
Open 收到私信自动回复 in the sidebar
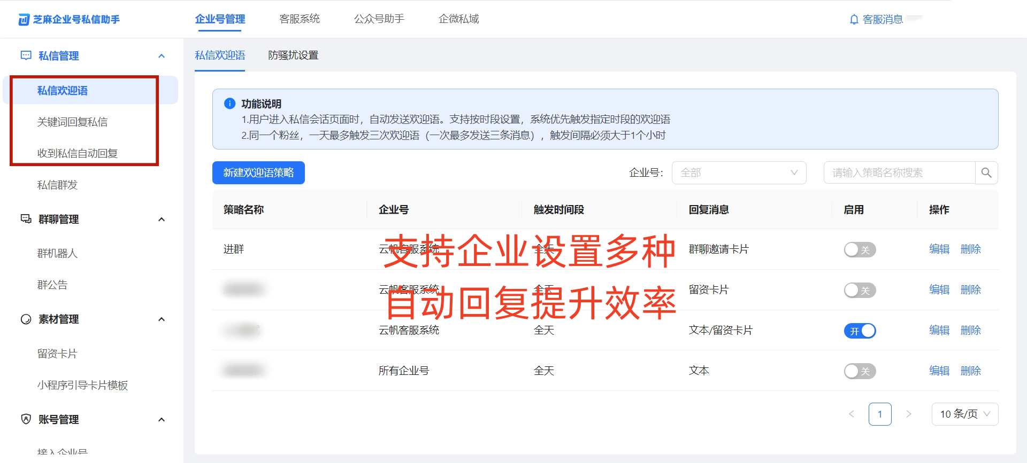(x=78, y=153)
